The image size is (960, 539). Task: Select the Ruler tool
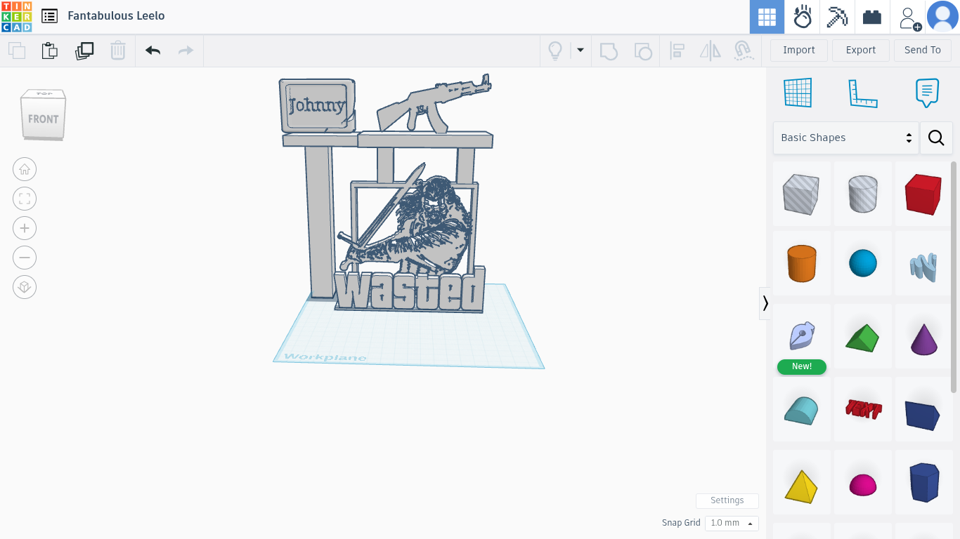(x=863, y=93)
